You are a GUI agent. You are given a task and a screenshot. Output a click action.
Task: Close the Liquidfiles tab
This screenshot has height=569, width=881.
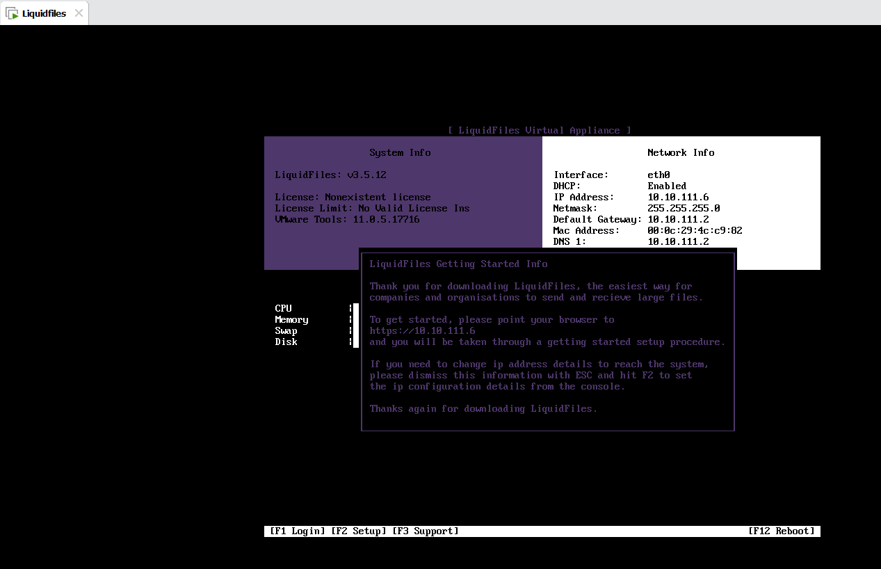79,13
